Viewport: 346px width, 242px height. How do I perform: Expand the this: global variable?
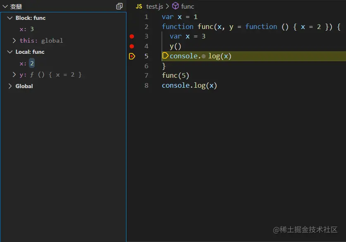coord(14,41)
